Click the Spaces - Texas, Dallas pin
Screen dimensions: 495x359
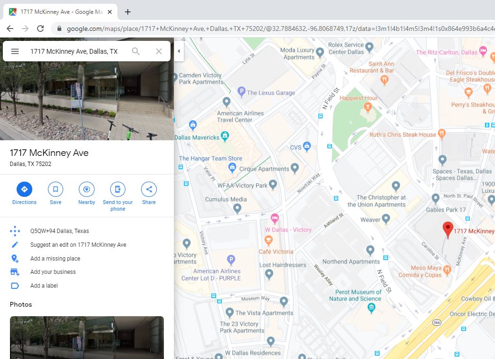pyautogui.click(x=442, y=160)
